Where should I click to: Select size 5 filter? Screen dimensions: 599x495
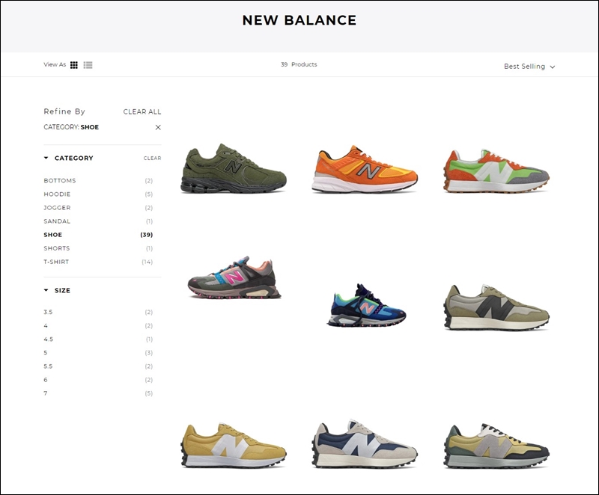pyautogui.click(x=46, y=353)
